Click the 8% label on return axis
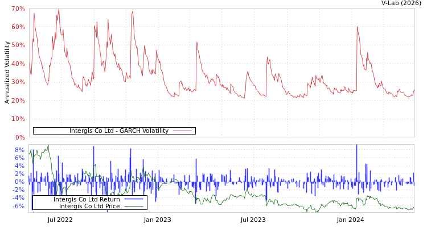Viewport: 427px width, 227px height. point(20,150)
